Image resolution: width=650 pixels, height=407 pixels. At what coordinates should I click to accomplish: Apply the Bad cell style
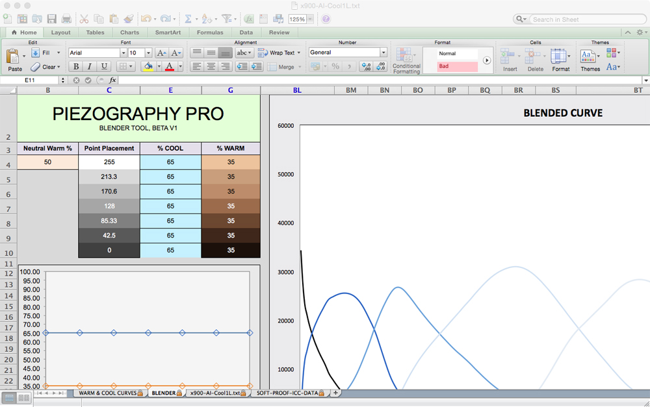(457, 66)
